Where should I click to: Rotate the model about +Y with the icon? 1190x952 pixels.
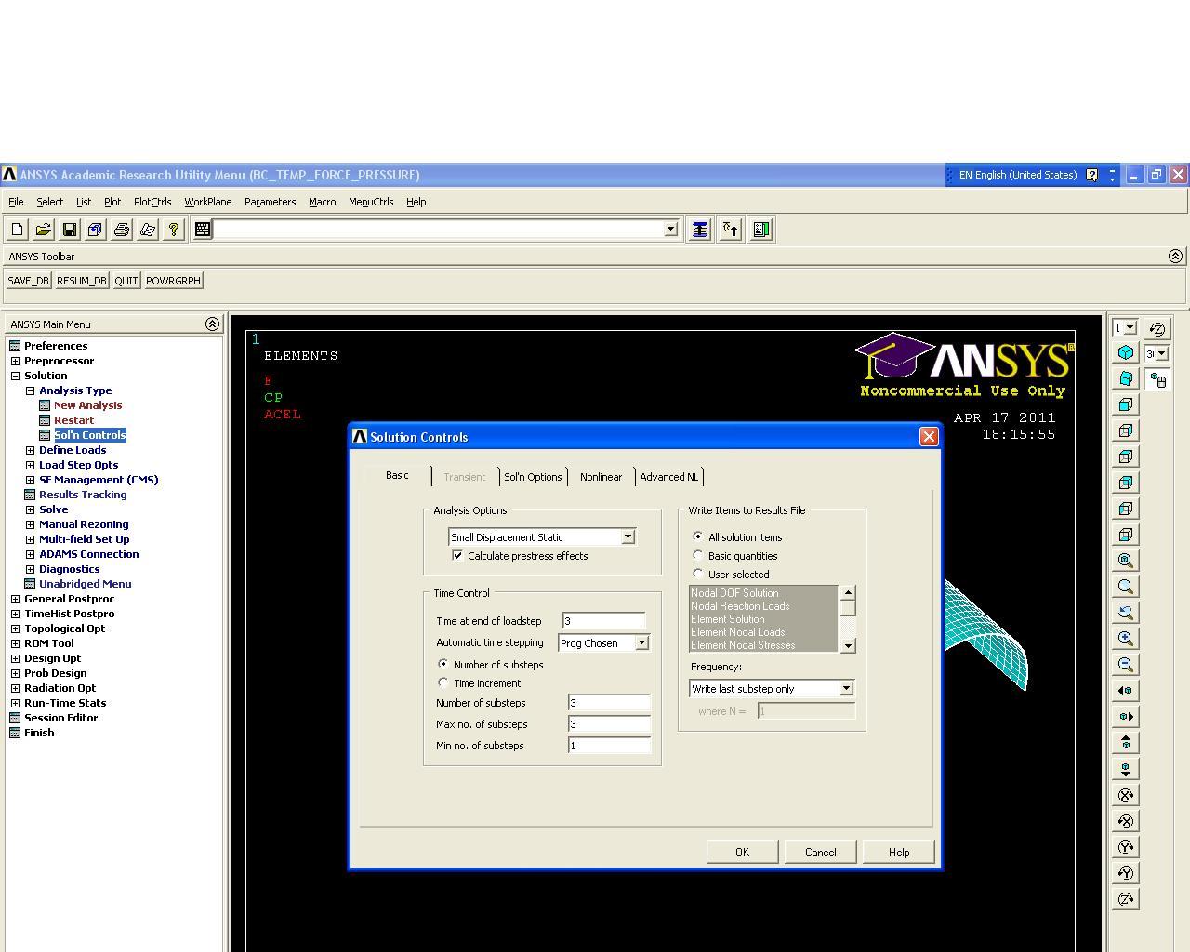click(1126, 847)
